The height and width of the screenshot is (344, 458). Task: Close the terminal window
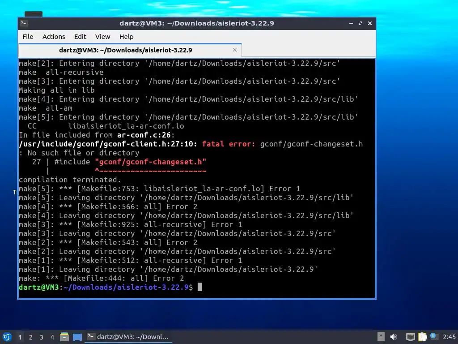pyautogui.click(x=370, y=23)
